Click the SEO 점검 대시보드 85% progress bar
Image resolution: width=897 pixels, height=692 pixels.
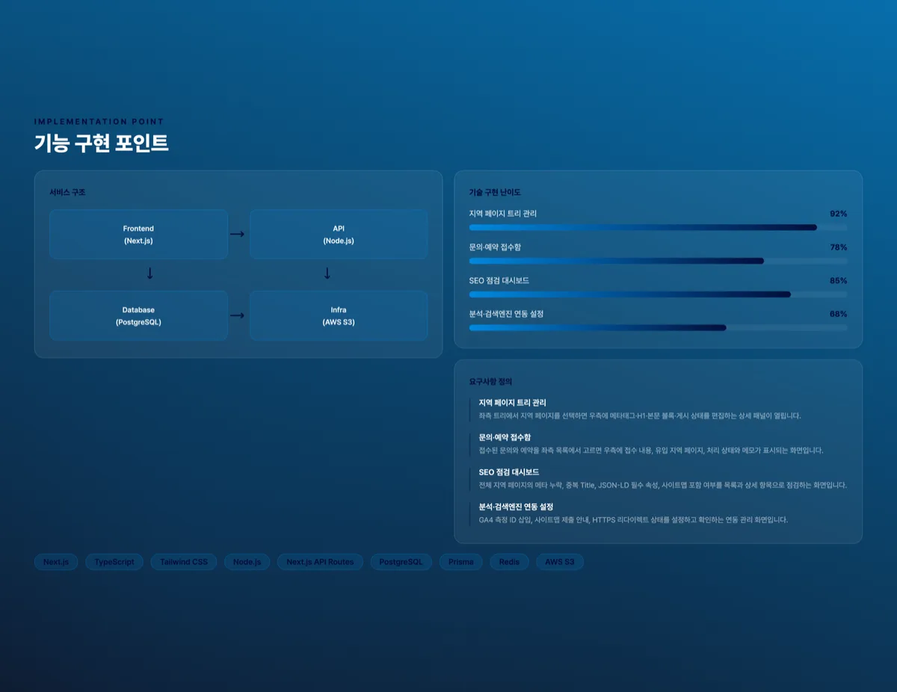point(658,294)
